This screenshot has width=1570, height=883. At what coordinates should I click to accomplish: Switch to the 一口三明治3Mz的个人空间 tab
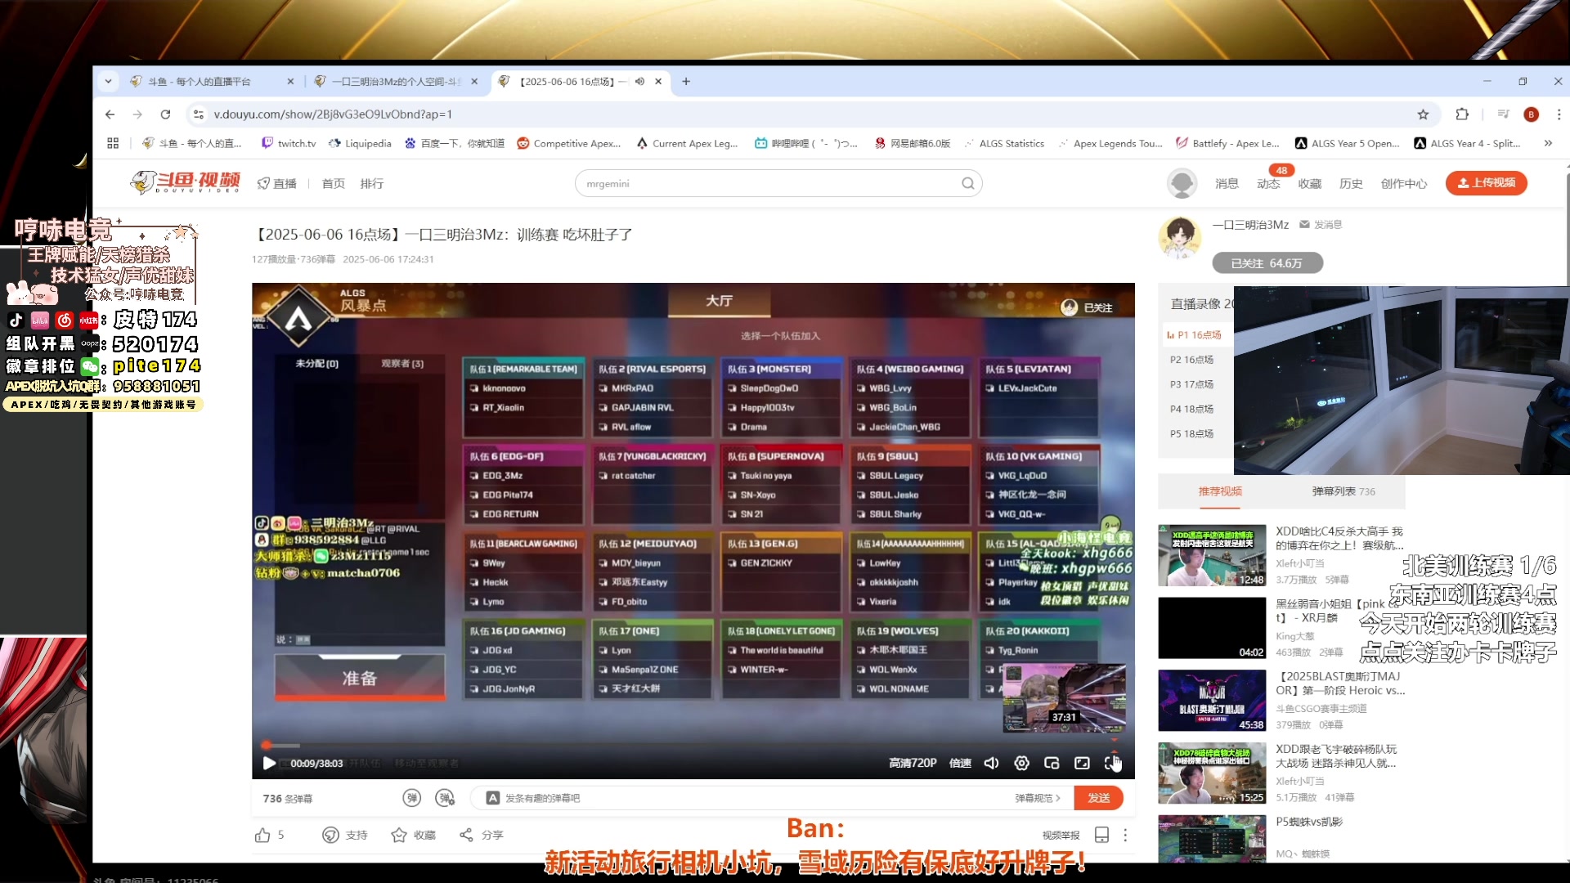[397, 81]
